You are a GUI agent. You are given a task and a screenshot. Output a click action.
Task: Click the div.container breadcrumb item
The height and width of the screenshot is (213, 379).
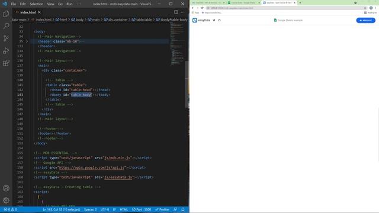116,20
